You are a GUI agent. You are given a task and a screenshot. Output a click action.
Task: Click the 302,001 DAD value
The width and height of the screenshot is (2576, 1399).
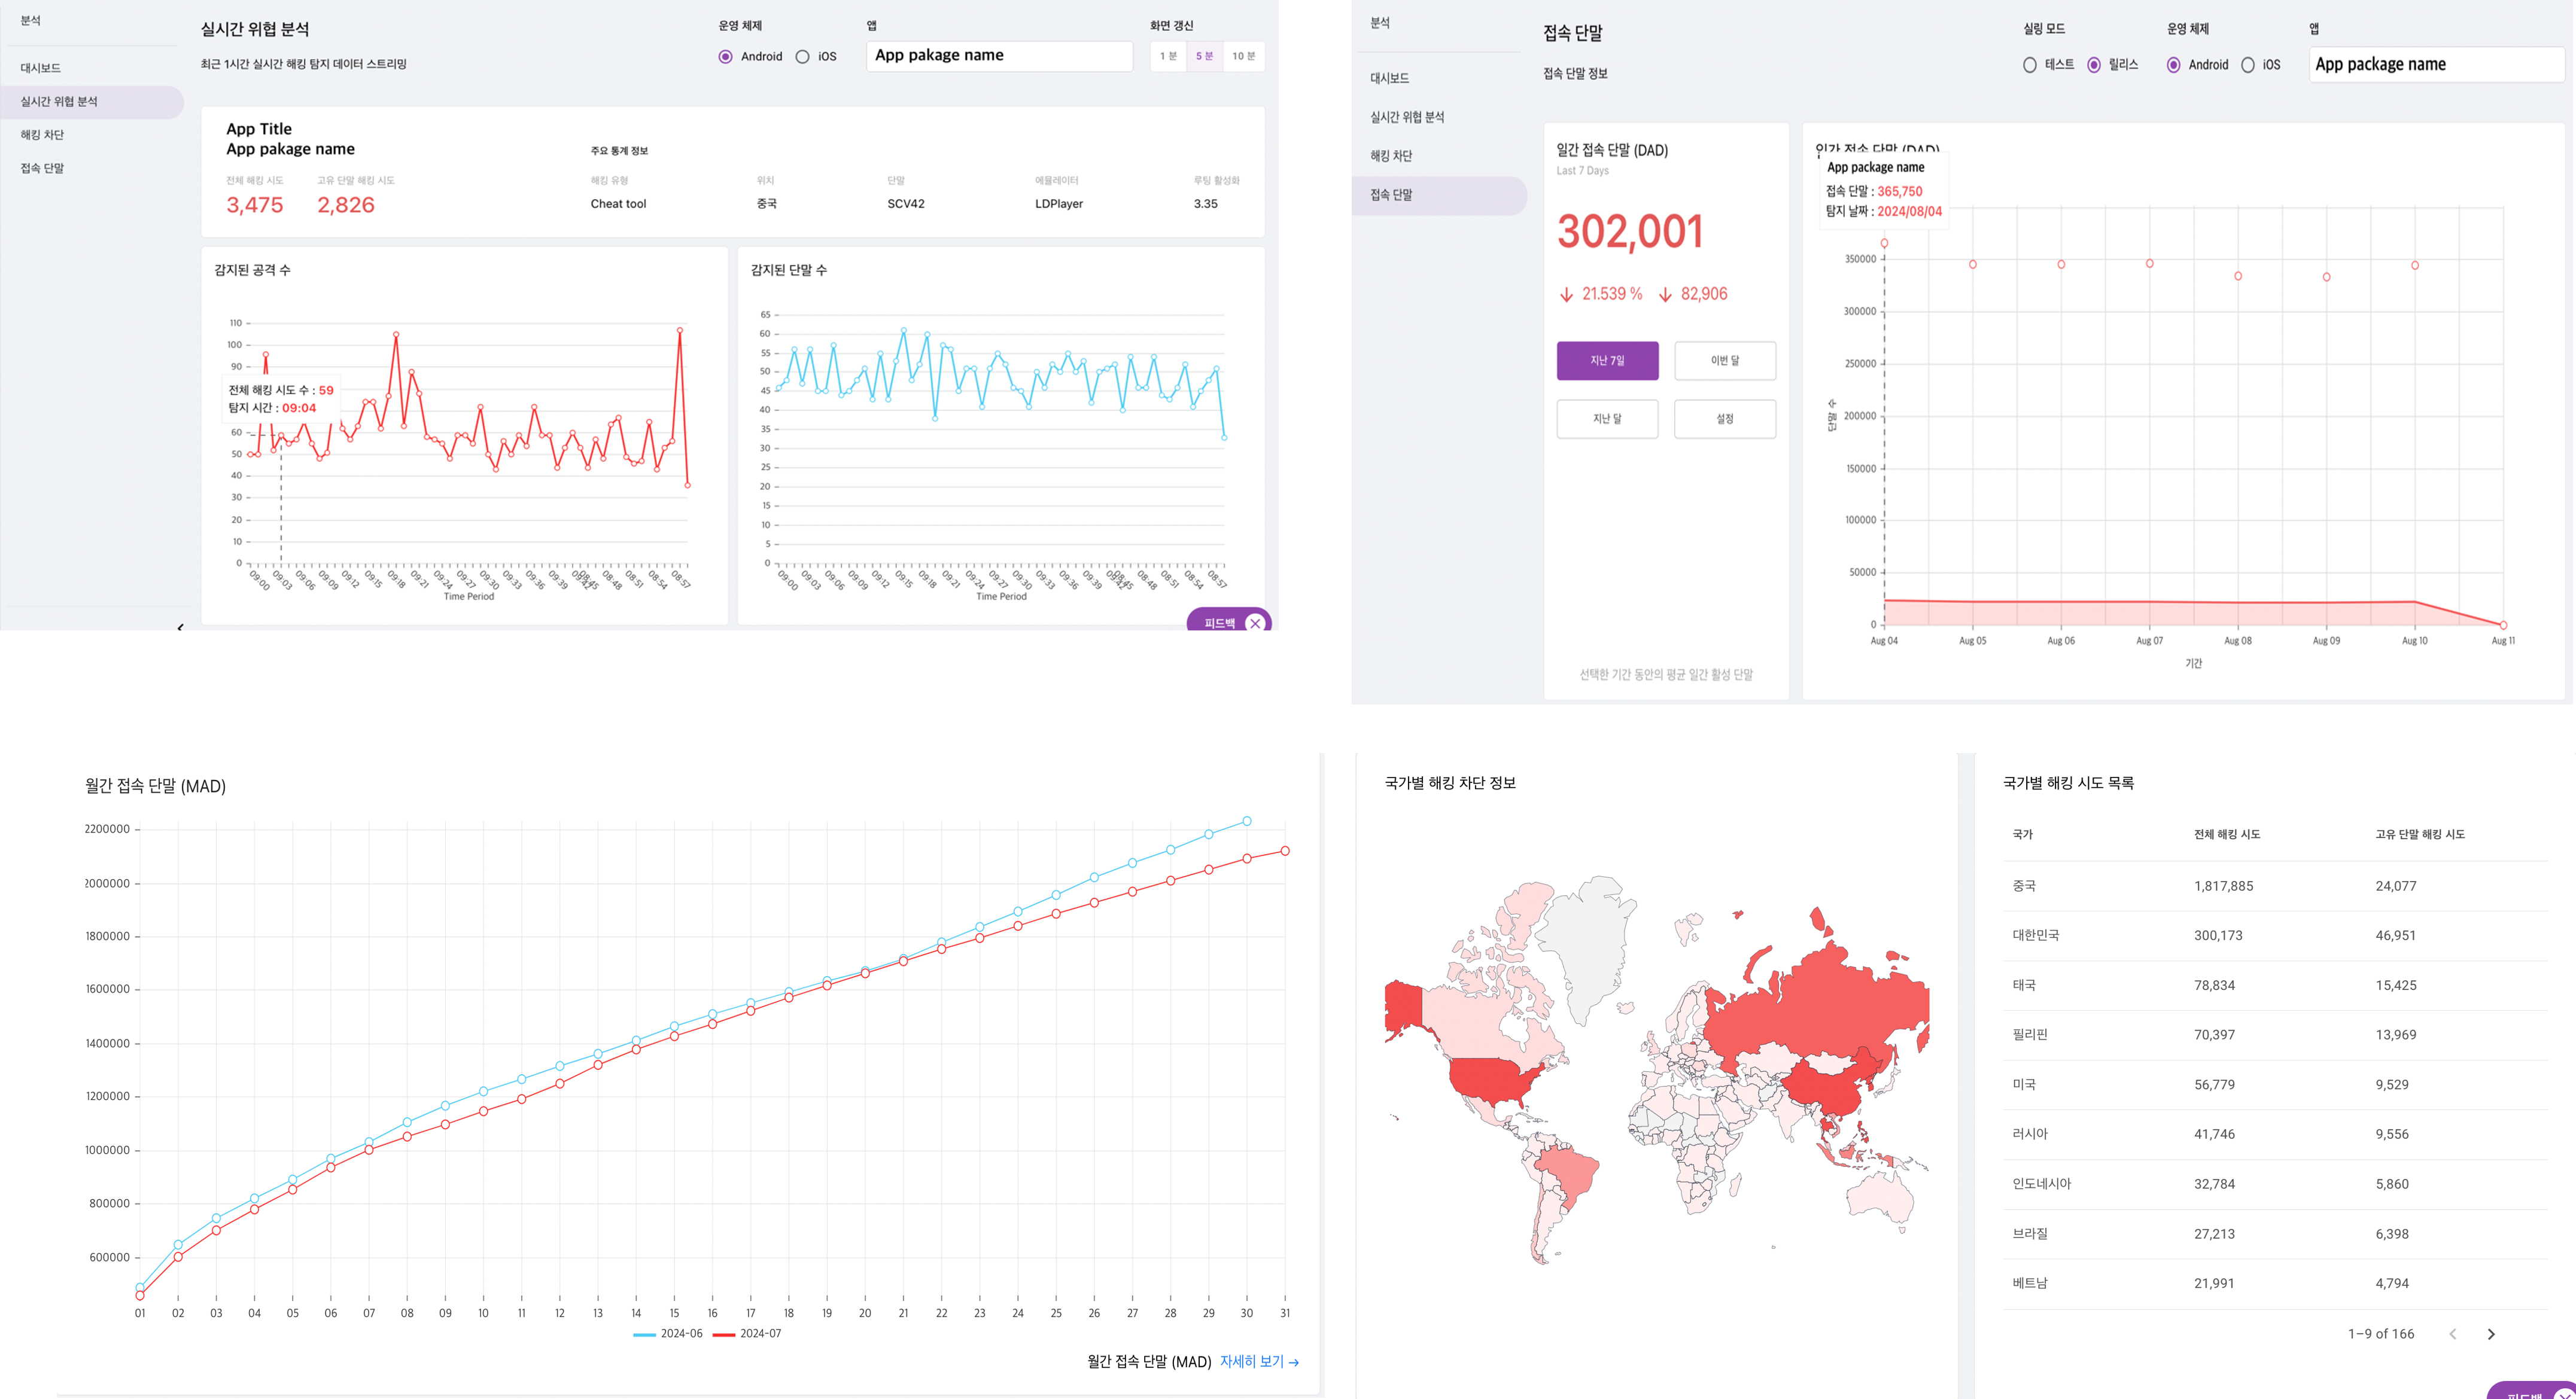(x=1630, y=232)
